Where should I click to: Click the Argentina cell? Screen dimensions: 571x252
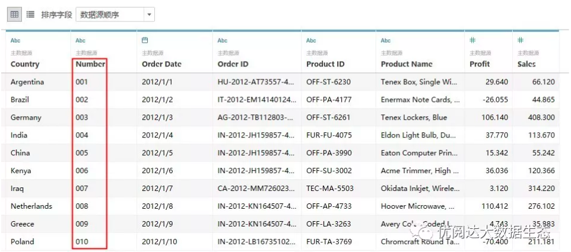pos(27,82)
